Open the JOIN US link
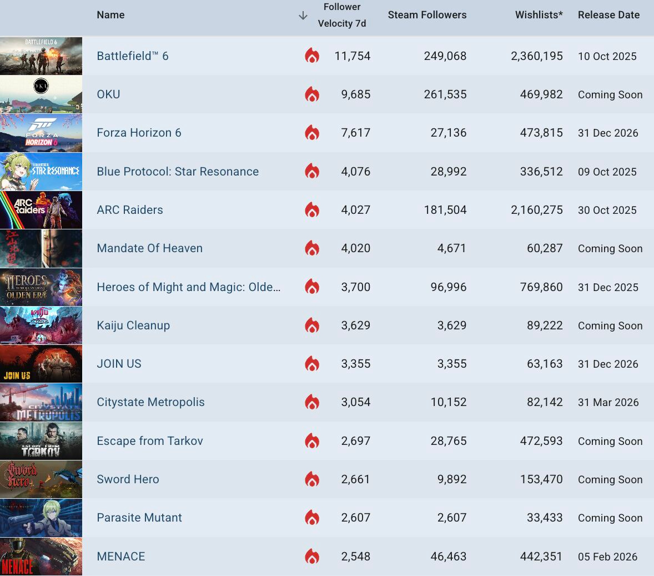Viewport: 654px width, 576px height. tap(119, 364)
